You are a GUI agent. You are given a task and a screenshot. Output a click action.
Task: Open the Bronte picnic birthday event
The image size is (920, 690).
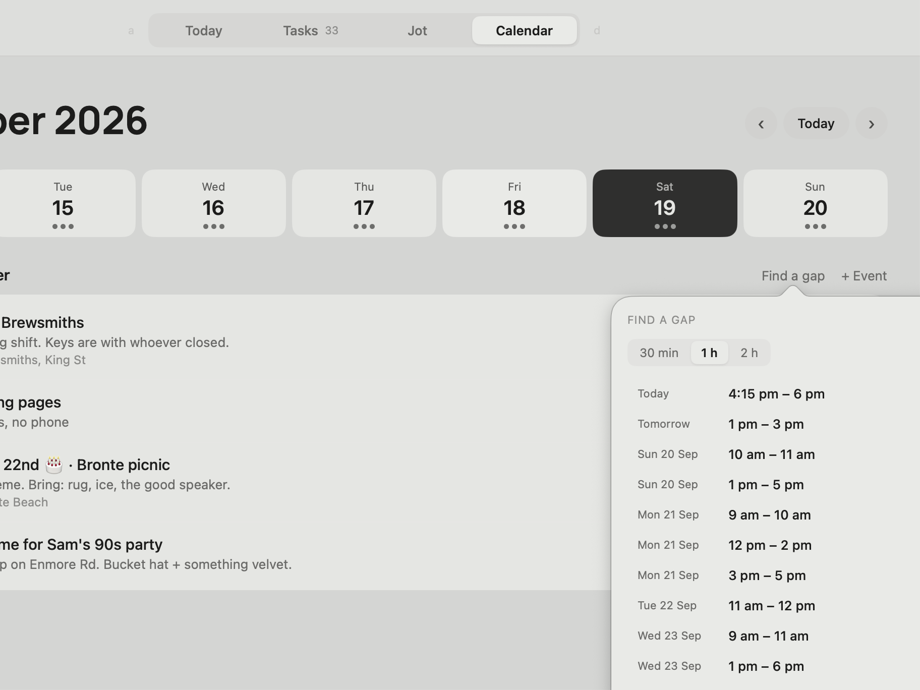coord(305,483)
